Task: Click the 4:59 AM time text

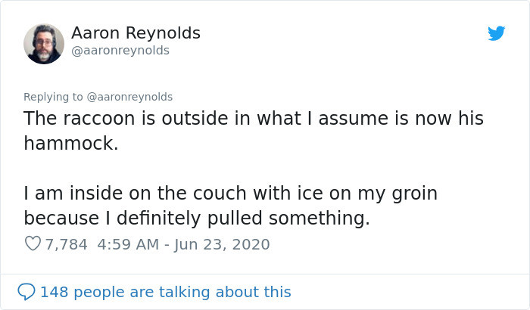Action: 126,244
